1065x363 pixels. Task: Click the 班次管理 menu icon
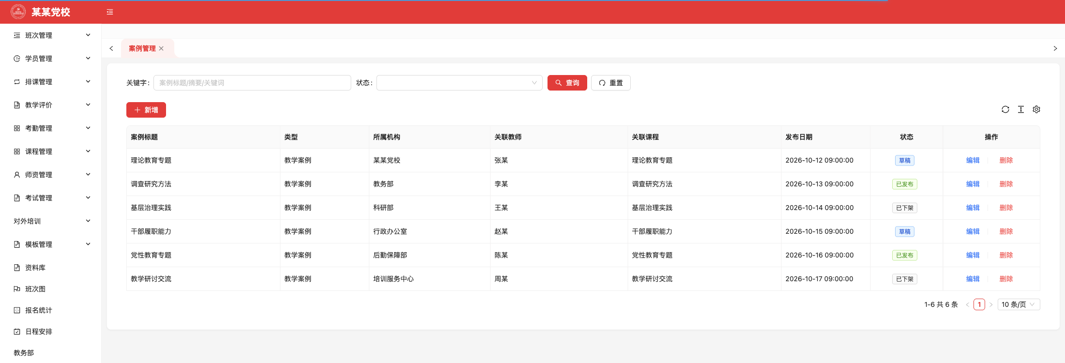17,35
